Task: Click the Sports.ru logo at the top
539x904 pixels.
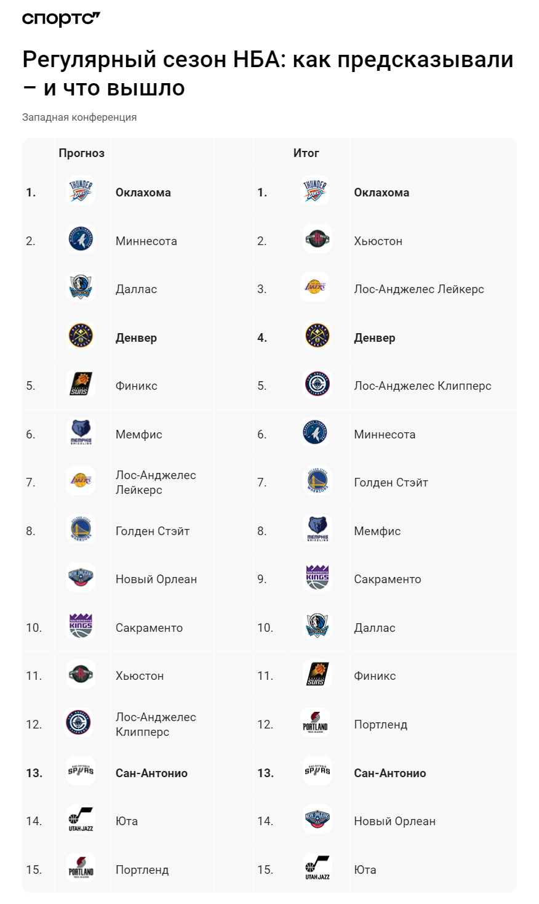Action: coord(61,18)
